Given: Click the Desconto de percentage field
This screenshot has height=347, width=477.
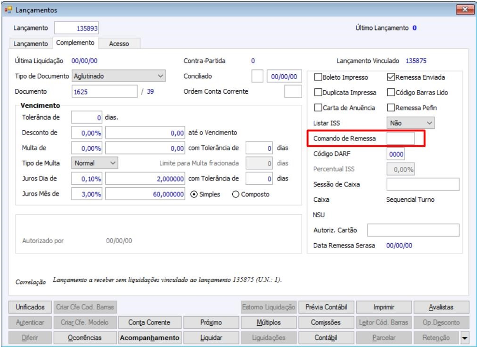Looking at the screenshot, I should click(x=87, y=133).
